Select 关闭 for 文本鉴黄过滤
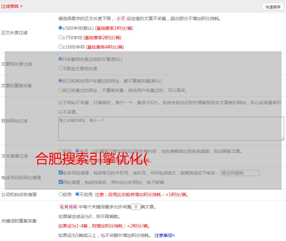The width and height of the screenshot is (286, 241). [77, 151]
